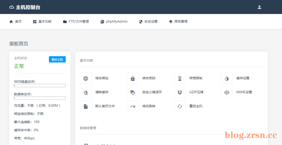Click the 重启主机 text in 基本功能 grid
This screenshot has height=145, width=282.
point(196,106)
